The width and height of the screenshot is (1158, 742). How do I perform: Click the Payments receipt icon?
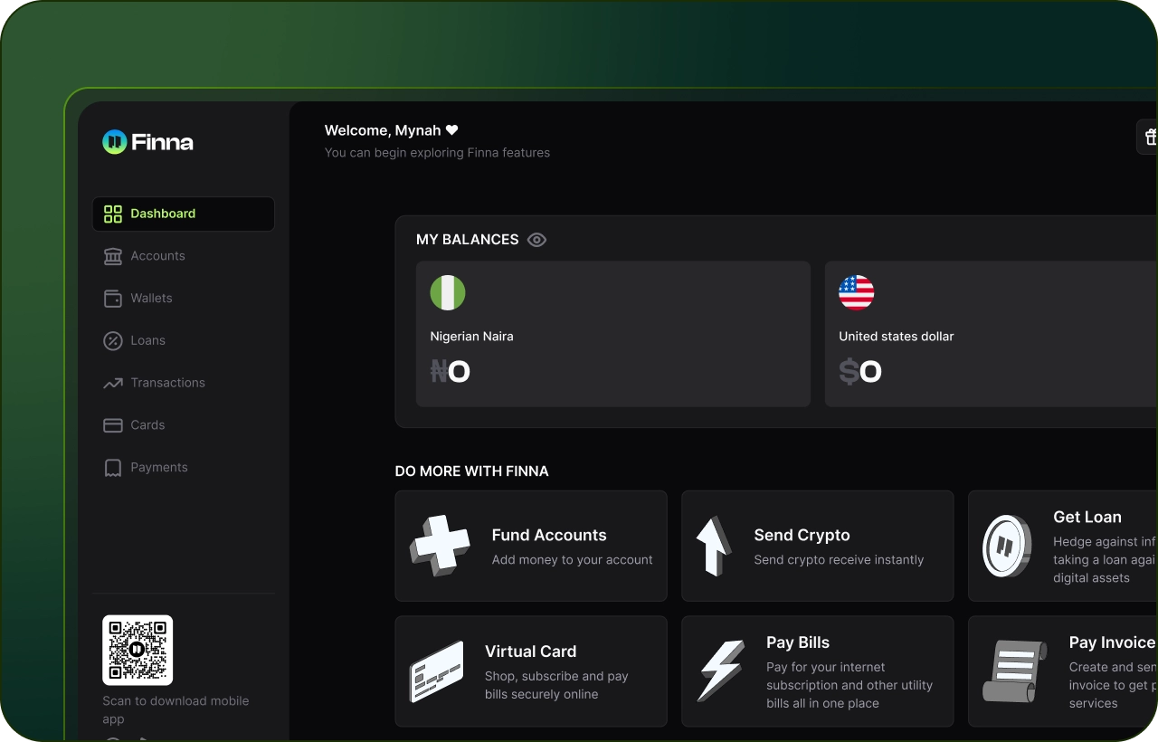click(113, 468)
